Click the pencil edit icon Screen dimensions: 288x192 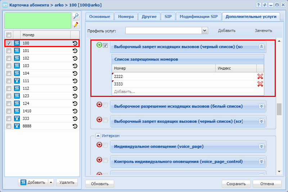[76, 25]
